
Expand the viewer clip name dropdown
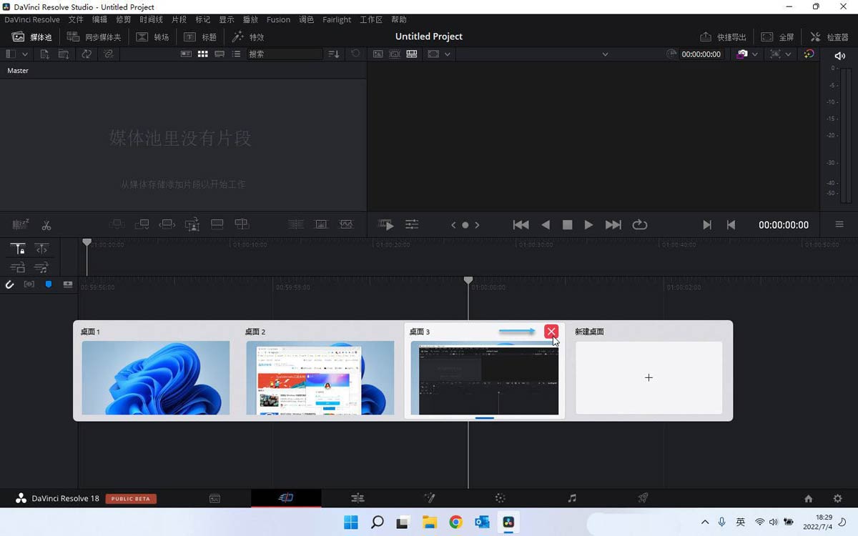pos(605,54)
